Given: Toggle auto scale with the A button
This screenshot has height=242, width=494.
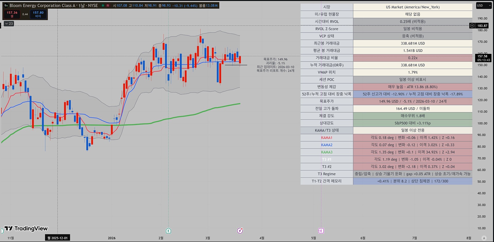Looking at the screenshot, I should pyautogui.click(x=484, y=238).
